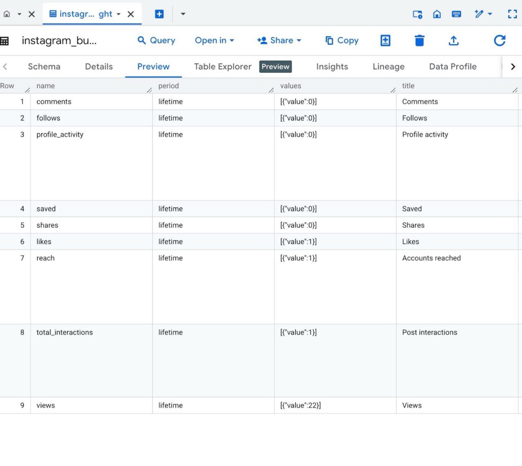
Task: Click the home icon in top-right toolbar
Action: point(437,14)
